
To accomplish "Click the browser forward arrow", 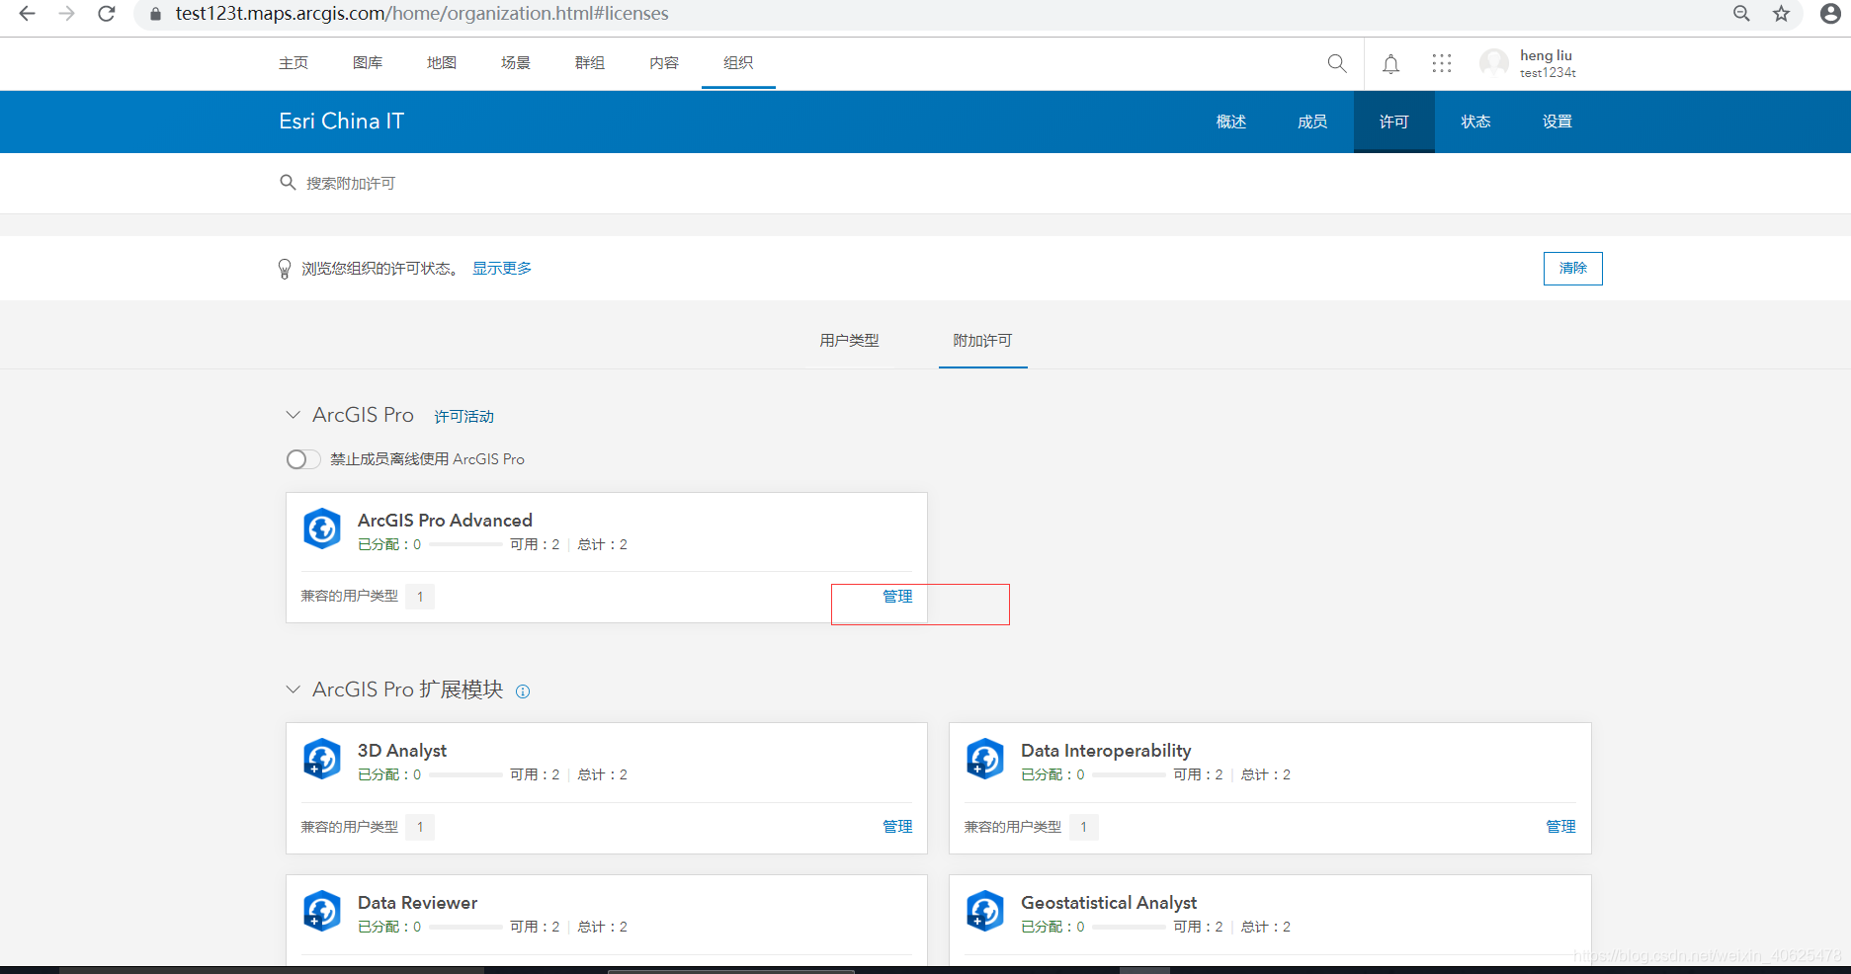I will click(66, 14).
